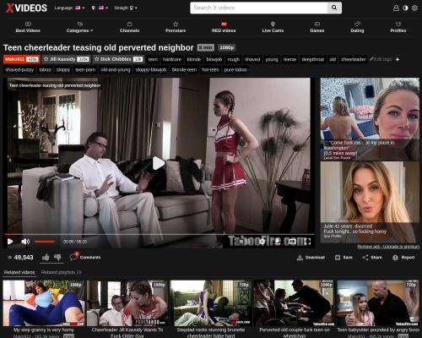Open the wheelchair related video thumbnail
This screenshot has height=338, width=422.
(x=295, y=303)
